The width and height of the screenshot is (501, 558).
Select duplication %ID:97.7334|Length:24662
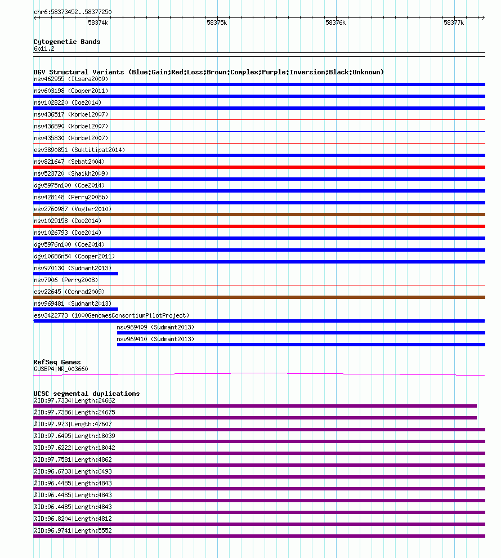pyautogui.click(x=74, y=400)
